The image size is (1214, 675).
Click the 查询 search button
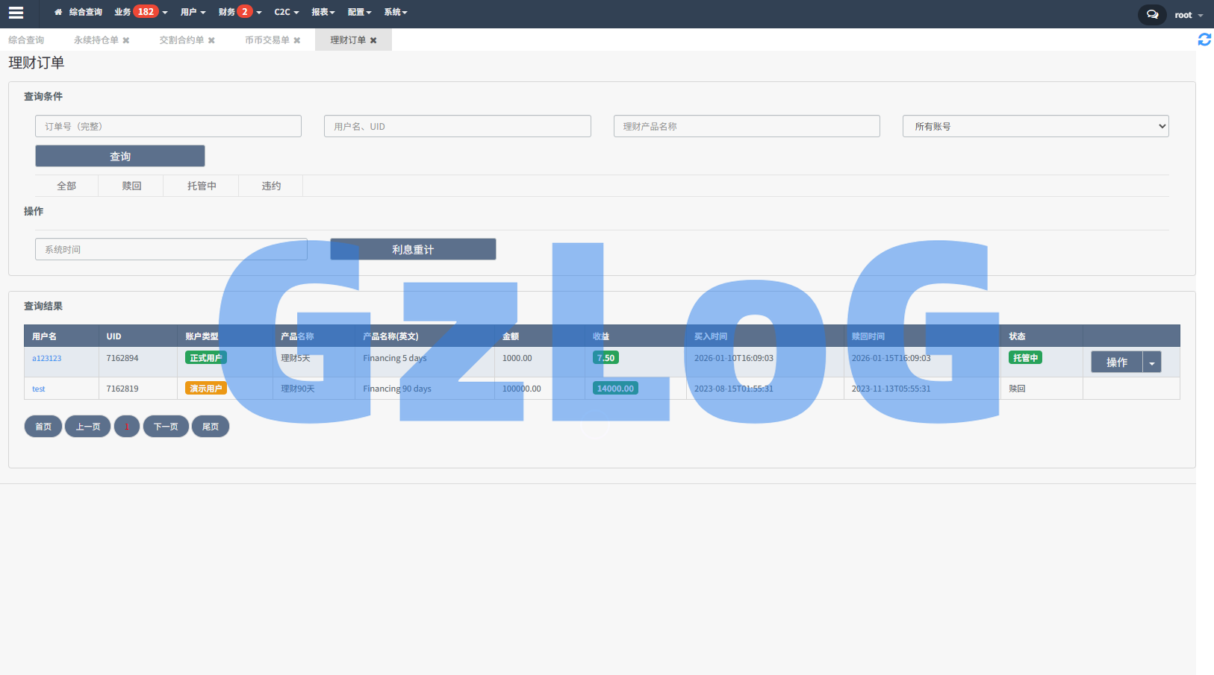120,156
